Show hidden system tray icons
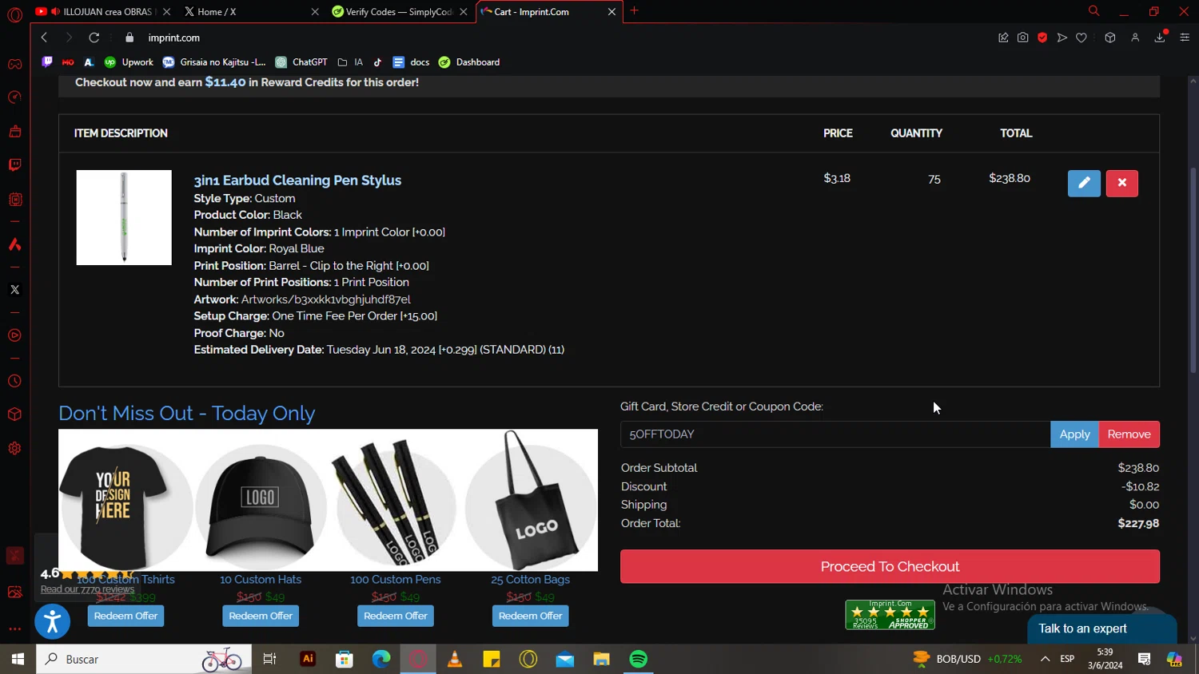Image resolution: width=1199 pixels, height=674 pixels. click(x=1045, y=659)
